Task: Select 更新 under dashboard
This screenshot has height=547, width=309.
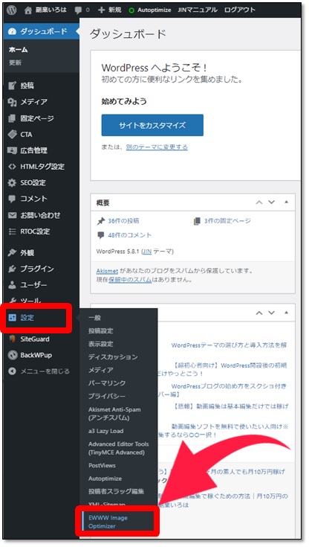Action: [15, 63]
